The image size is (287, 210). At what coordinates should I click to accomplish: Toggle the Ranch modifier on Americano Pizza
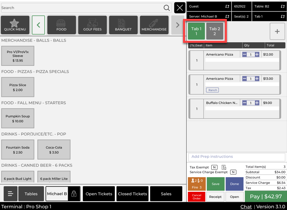[213, 90]
